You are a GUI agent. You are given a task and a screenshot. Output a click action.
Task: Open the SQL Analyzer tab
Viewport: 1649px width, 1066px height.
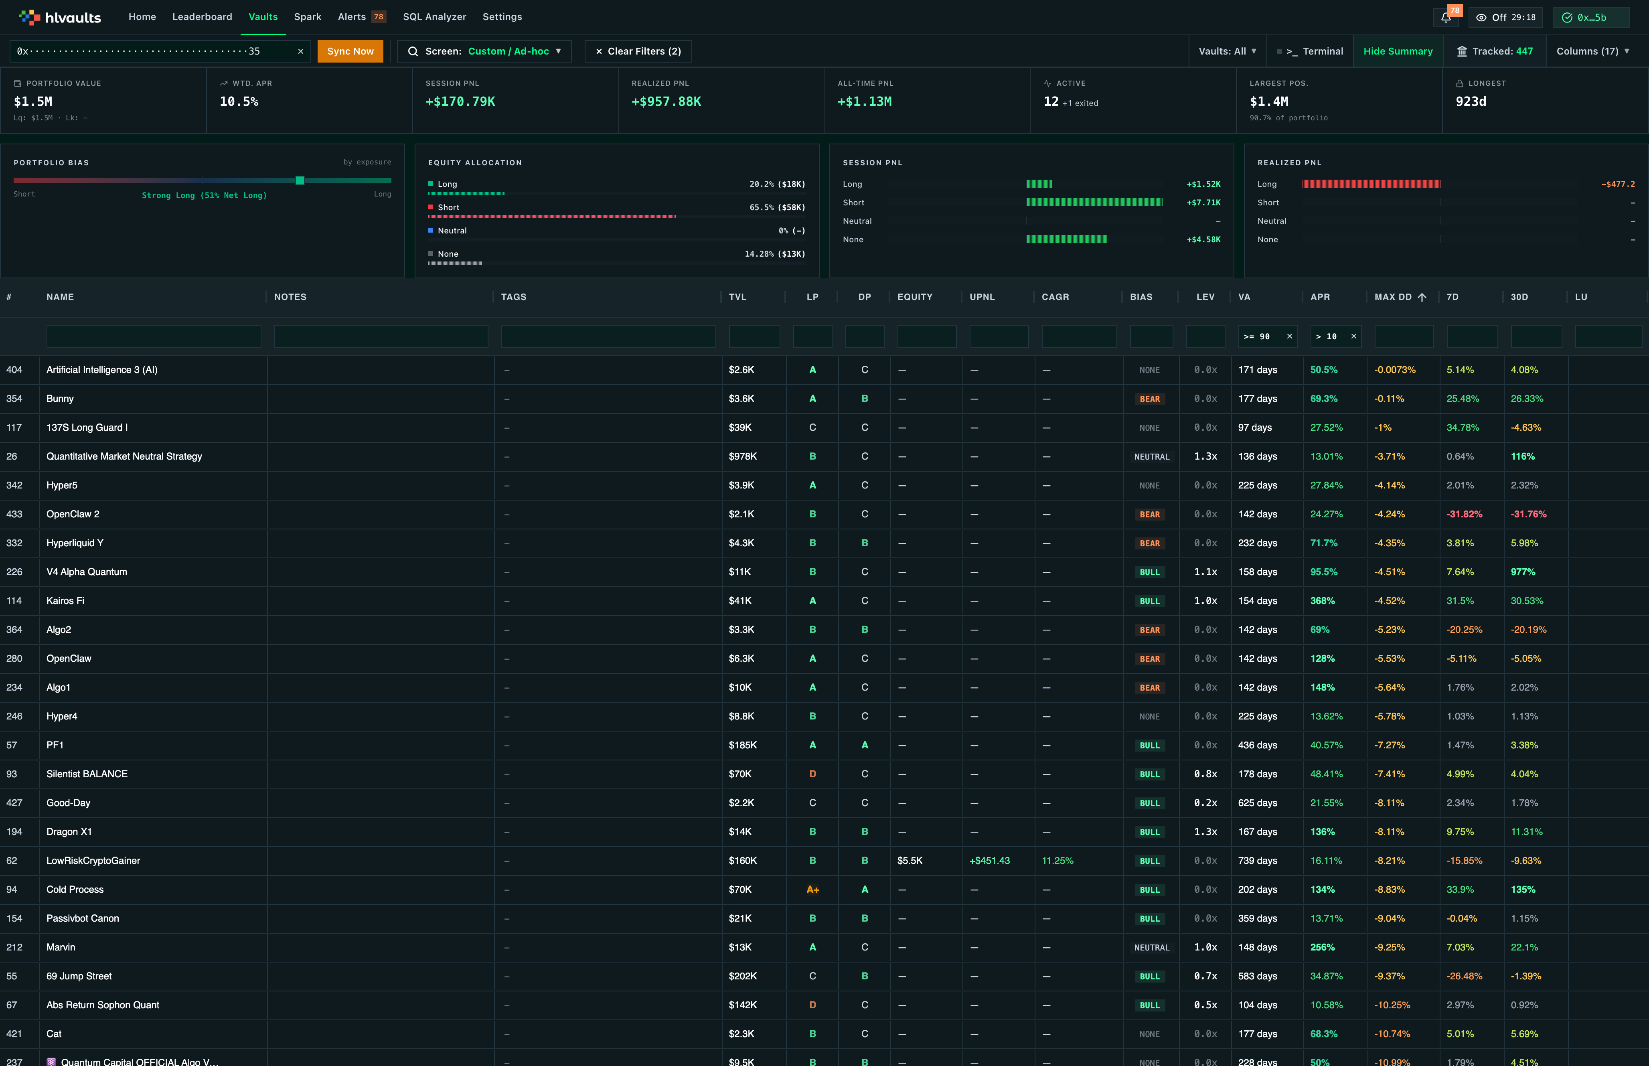point(435,16)
